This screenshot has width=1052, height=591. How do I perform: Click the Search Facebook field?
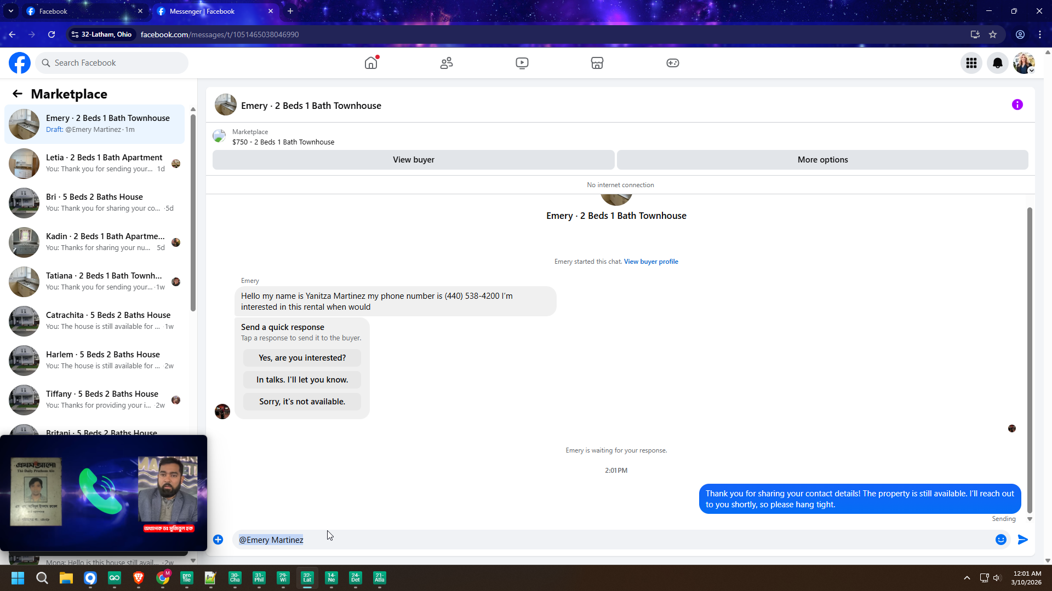(x=112, y=63)
